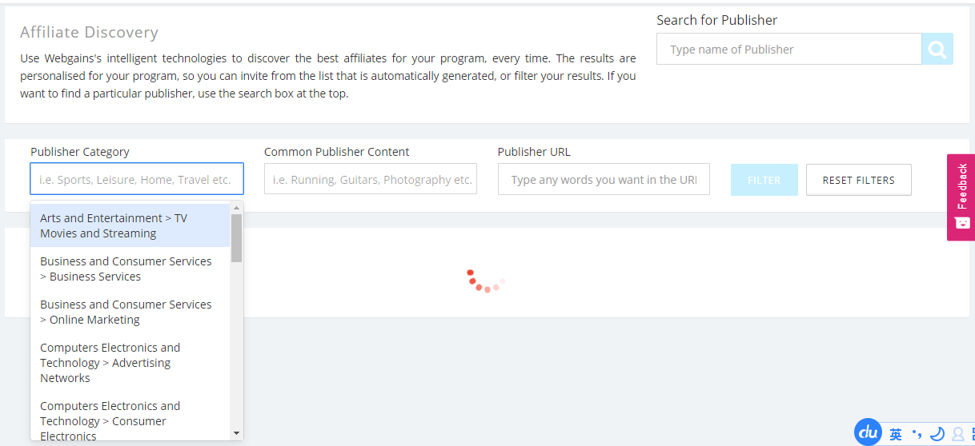Viewport: 975px width, 446px height.
Task: Open the Feedback side tab
Action: (961, 197)
